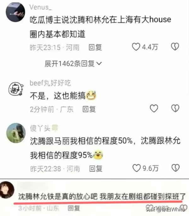Reply to beef丸好好吃 comment via 回复
189x216 pixels.
click(89, 109)
